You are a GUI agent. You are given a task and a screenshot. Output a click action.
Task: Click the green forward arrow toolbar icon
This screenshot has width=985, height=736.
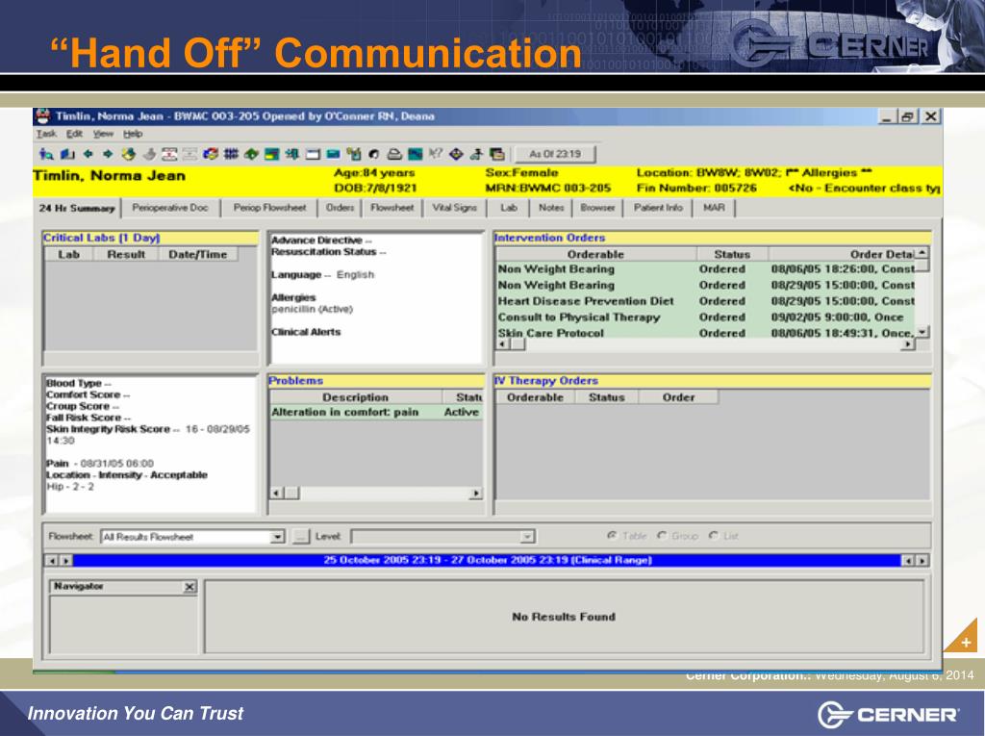pyautogui.click(x=108, y=154)
